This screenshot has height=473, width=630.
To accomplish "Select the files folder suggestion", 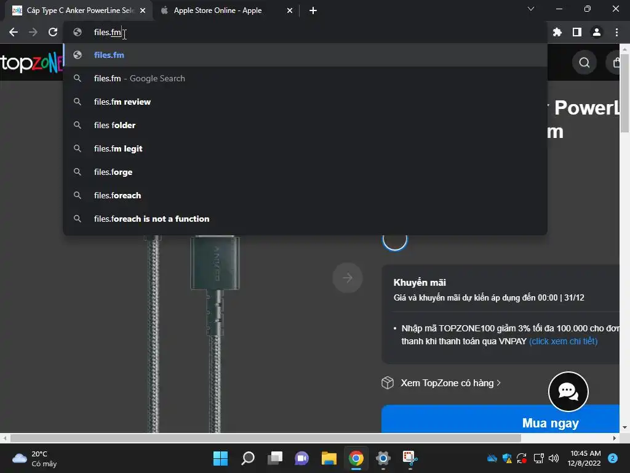I will pos(305,125).
